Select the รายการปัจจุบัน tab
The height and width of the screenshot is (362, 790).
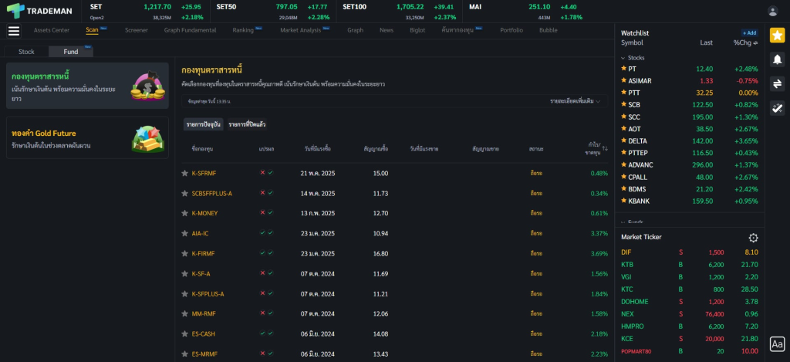click(203, 124)
